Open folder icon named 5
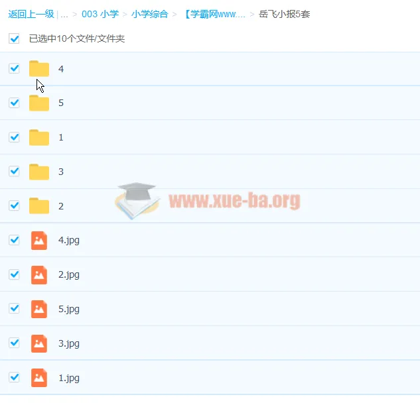 pyautogui.click(x=39, y=103)
